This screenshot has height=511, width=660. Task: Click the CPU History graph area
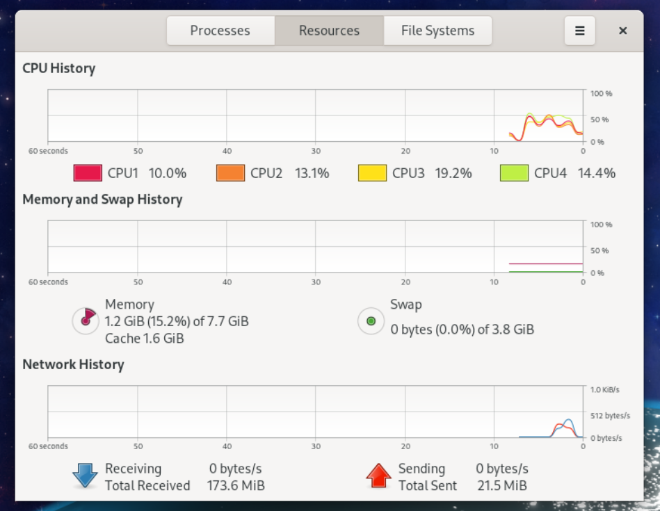click(315, 116)
